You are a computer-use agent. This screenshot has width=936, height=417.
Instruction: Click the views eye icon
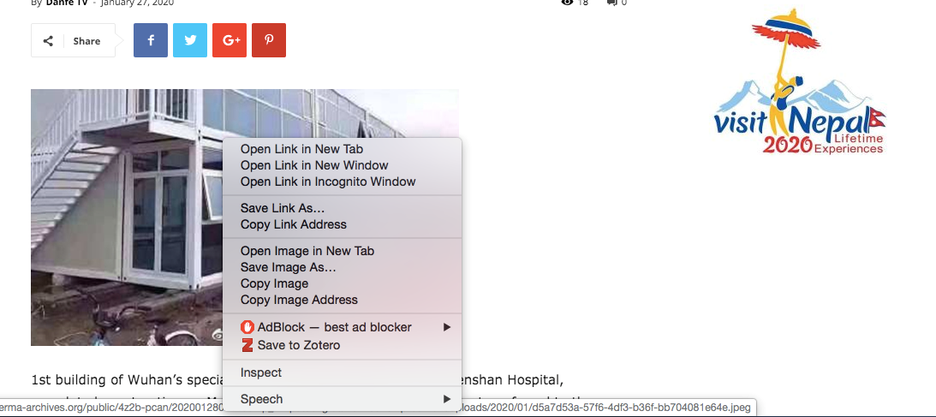[x=567, y=3]
